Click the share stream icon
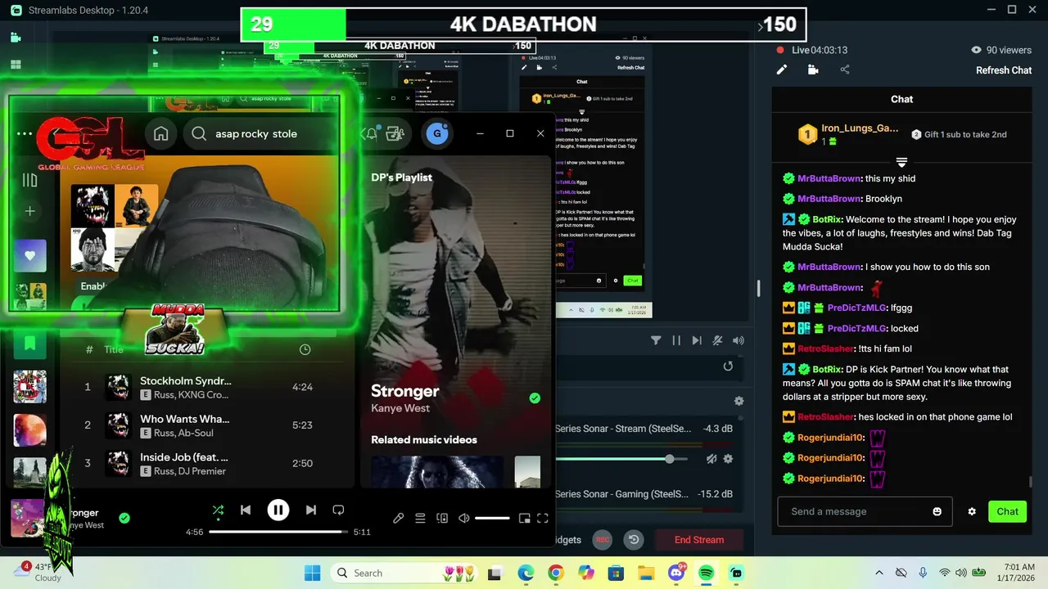The height and width of the screenshot is (589, 1048). [x=845, y=70]
